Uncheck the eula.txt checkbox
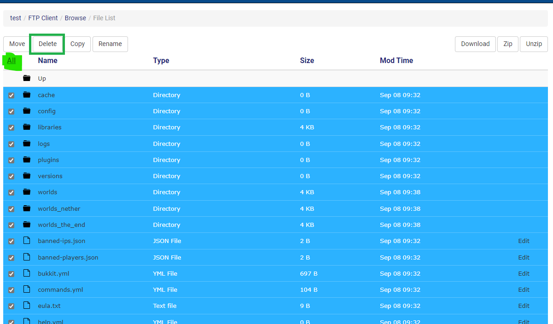The width and height of the screenshot is (553, 324). point(12,306)
